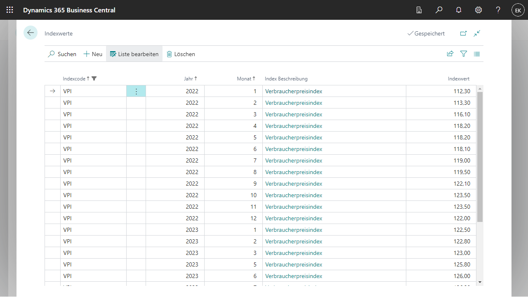
Task: Click the search magnifier in top bar
Action: click(x=439, y=10)
